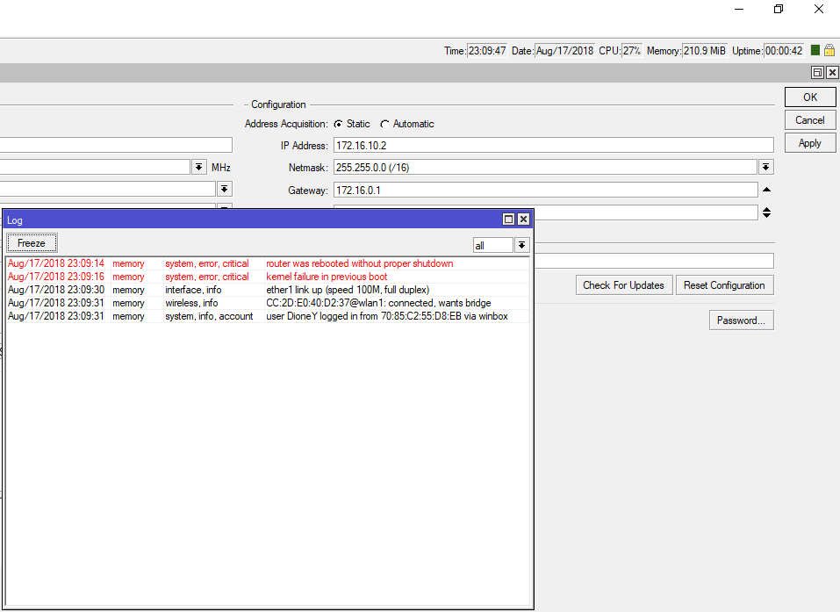Image resolution: width=840 pixels, height=612 pixels.
Task: Click the 'wireless, info' topics cell
Action: [x=191, y=303]
